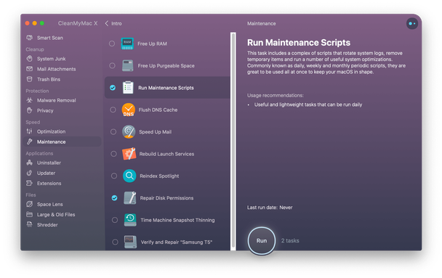This screenshot has width=442, height=278.
Task: Enable the Flush DNS Cache checkbox
Action: [x=113, y=110]
